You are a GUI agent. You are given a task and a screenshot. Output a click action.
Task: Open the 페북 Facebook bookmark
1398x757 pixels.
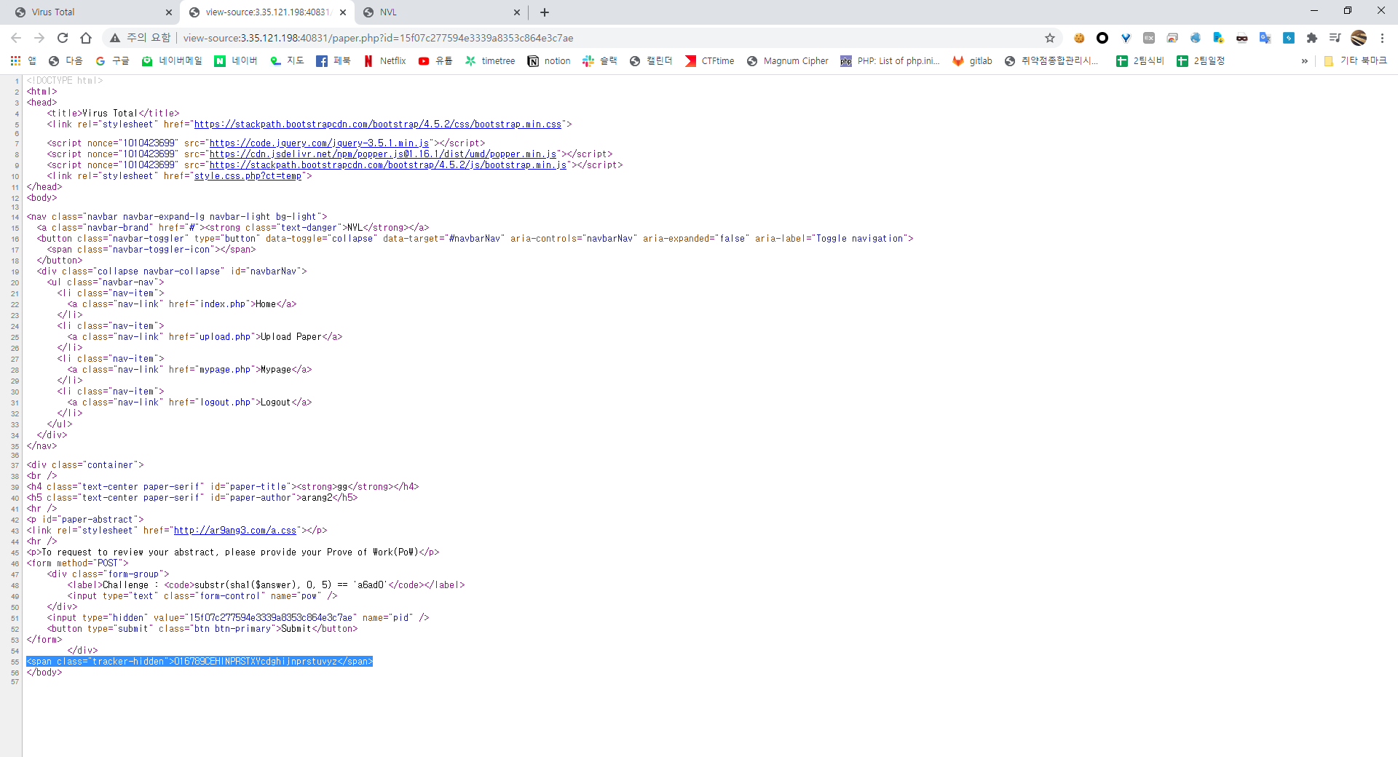pos(333,61)
